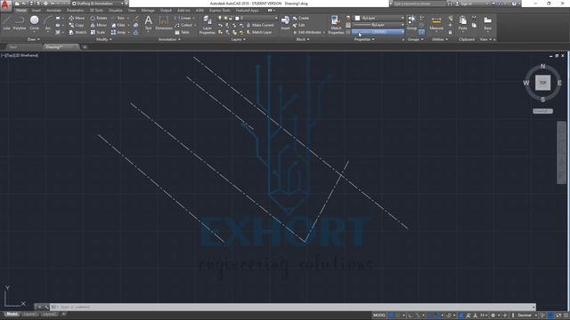This screenshot has height=320, width=570.
Task: Click the Fillet tool
Action: (x=118, y=25)
